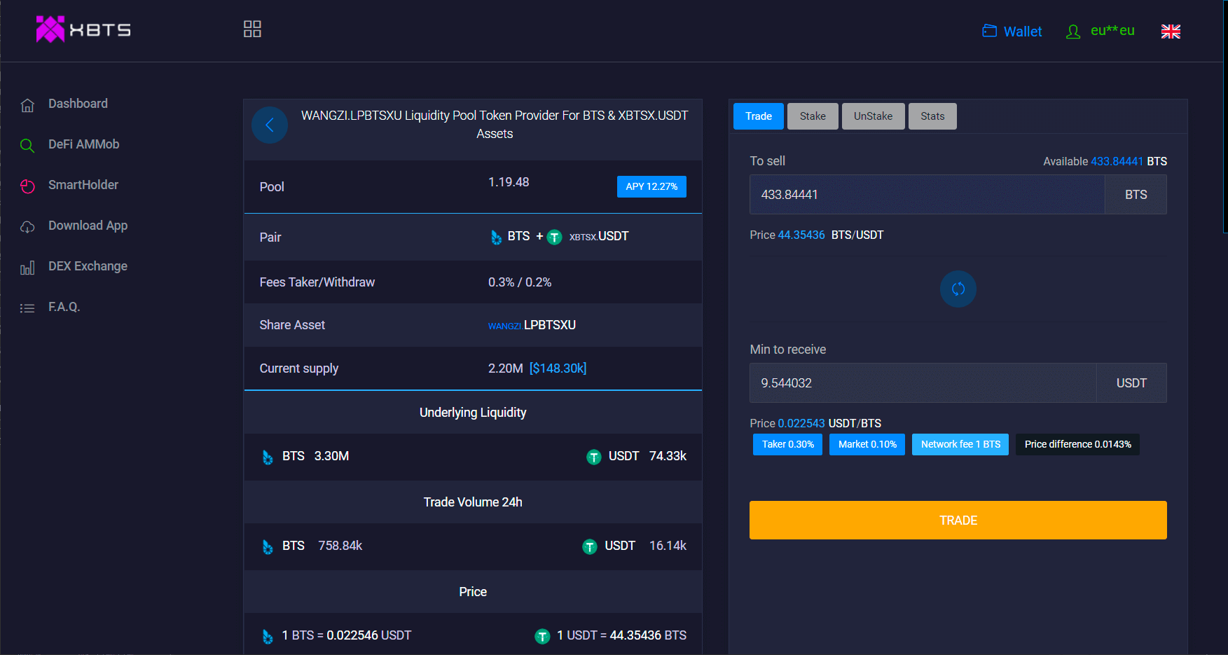Click the BTS icon in Pair row
Viewport: 1228px width, 655px height.
click(x=496, y=237)
